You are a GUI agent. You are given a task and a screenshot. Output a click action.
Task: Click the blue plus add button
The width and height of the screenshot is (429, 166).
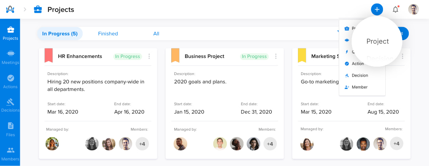[x=377, y=10]
